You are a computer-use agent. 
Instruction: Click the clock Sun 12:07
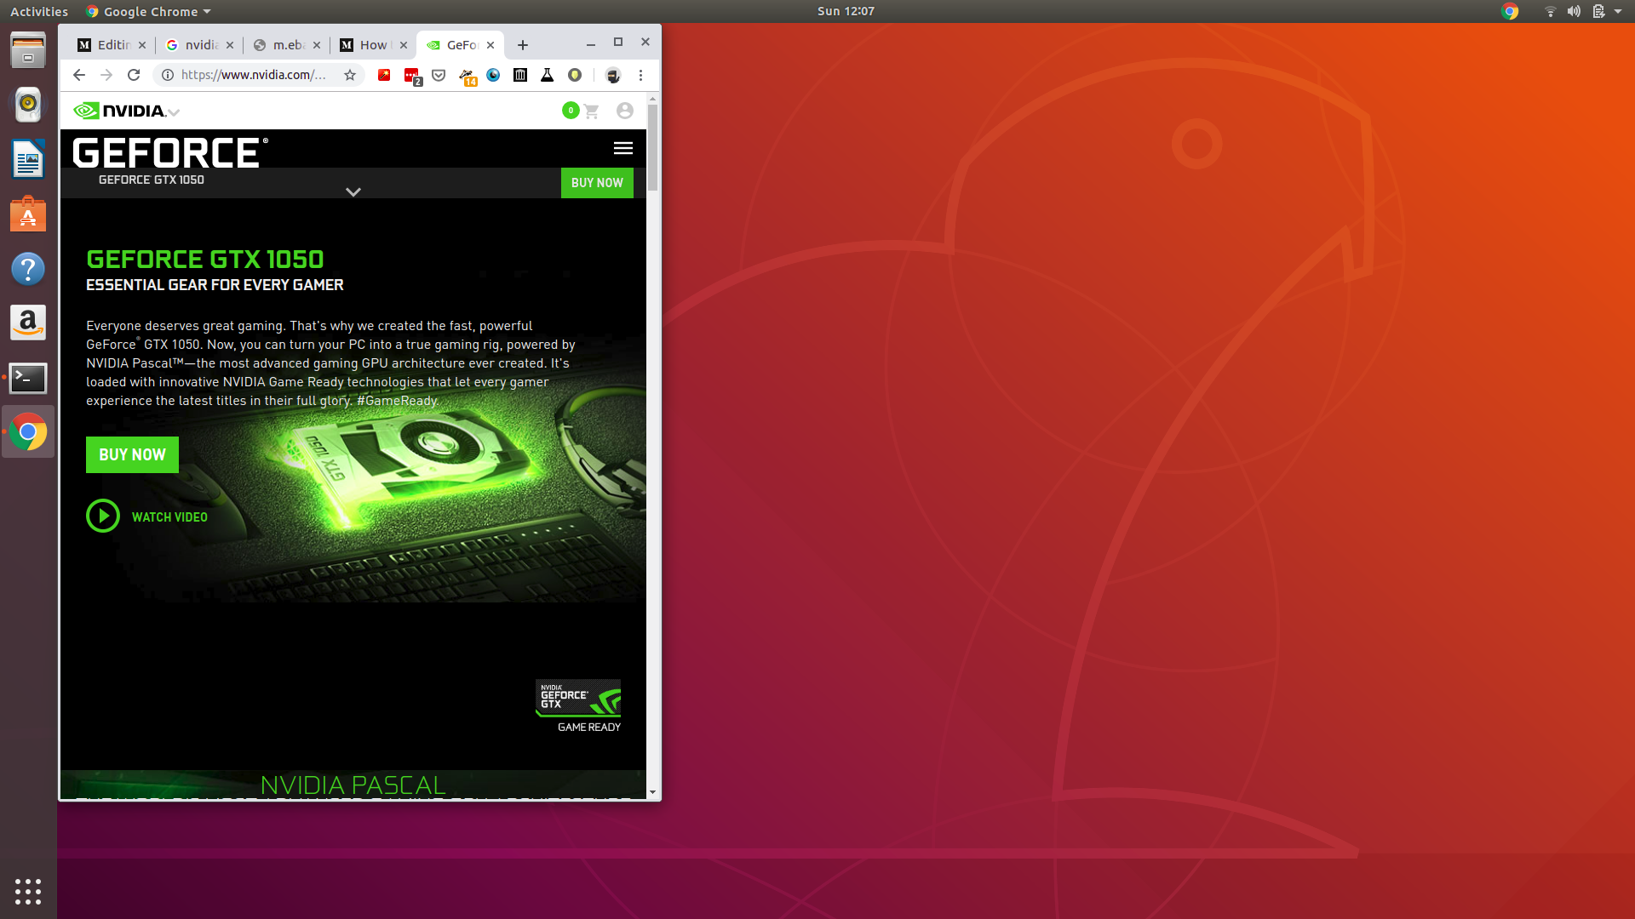[846, 11]
